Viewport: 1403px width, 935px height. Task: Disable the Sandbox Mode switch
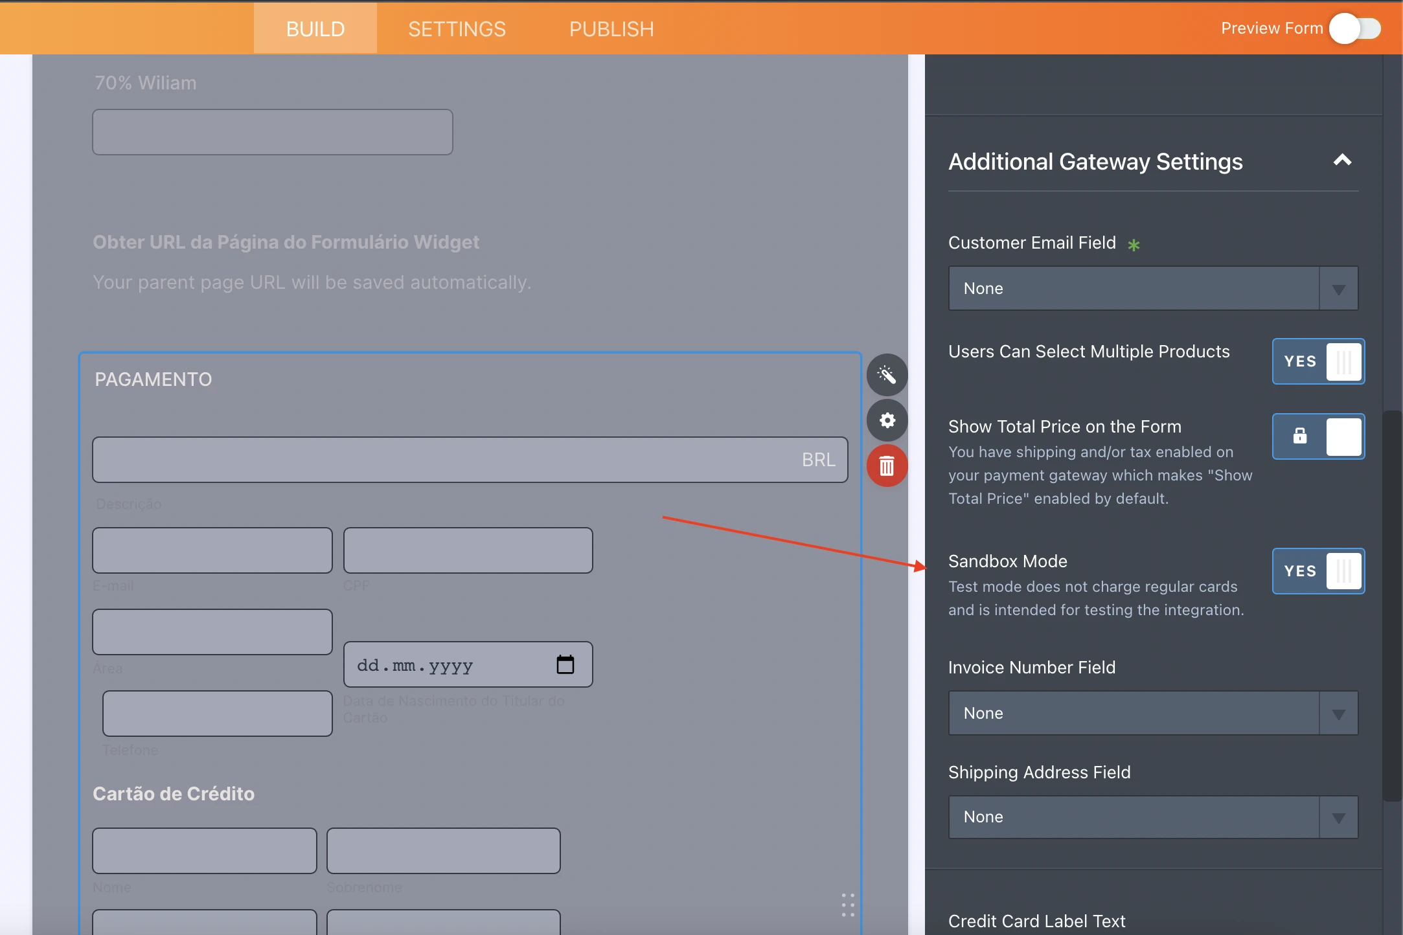pyautogui.click(x=1318, y=571)
